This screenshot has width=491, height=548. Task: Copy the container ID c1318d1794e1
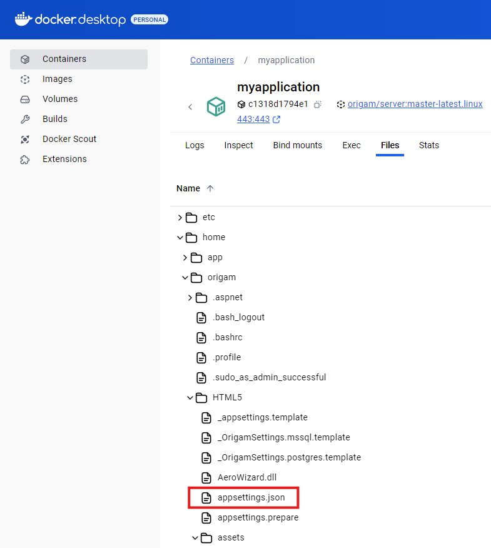pos(317,104)
